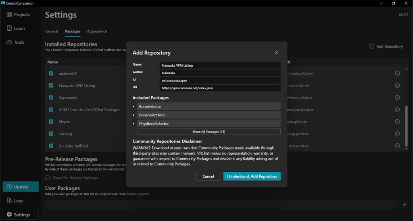This screenshot has height=221, width=413.
Task: Remove the VRM Converter repository with its minus icon
Action: pos(397,109)
